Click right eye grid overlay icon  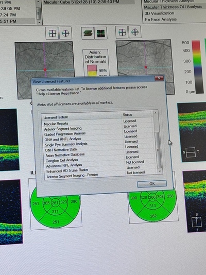coord(122,32)
